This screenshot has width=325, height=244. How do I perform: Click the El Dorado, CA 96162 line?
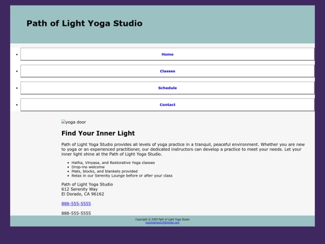82,194
